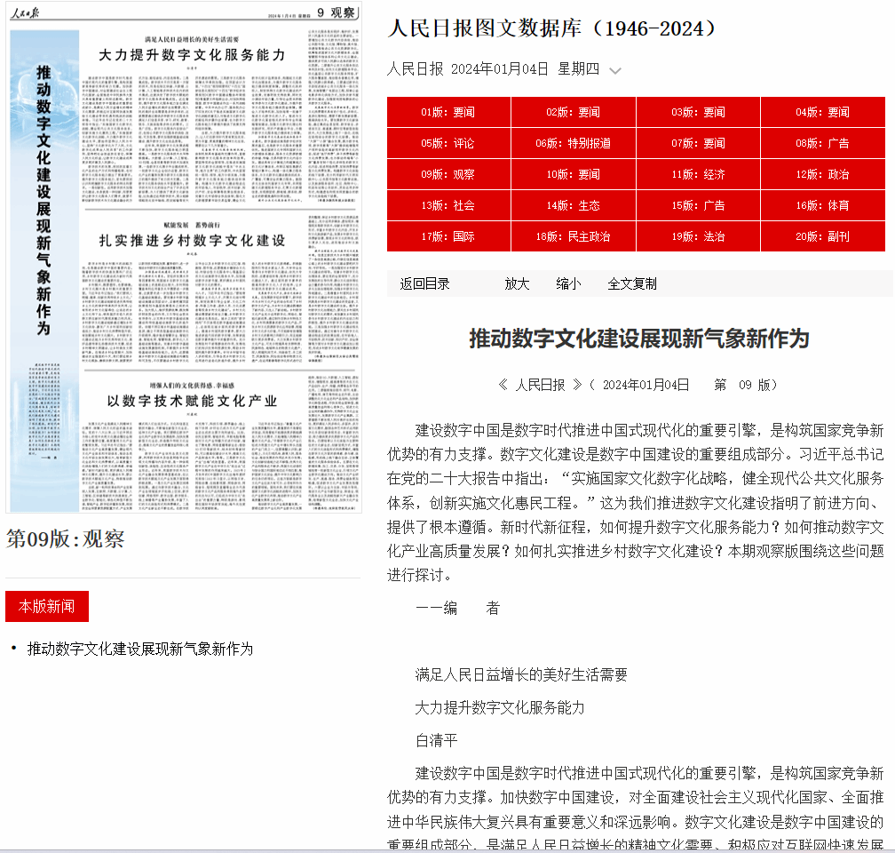Select page 18版: 民主政治

pyautogui.click(x=573, y=237)
